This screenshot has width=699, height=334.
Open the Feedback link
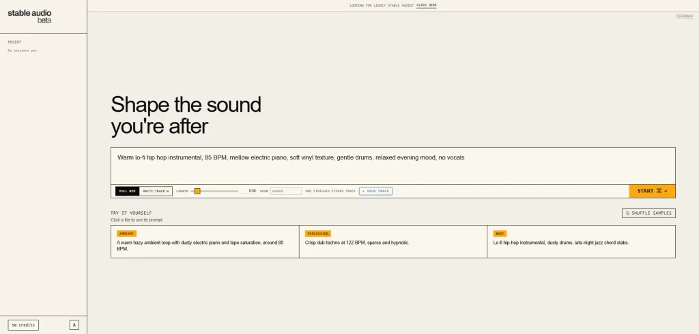(684, 16)
